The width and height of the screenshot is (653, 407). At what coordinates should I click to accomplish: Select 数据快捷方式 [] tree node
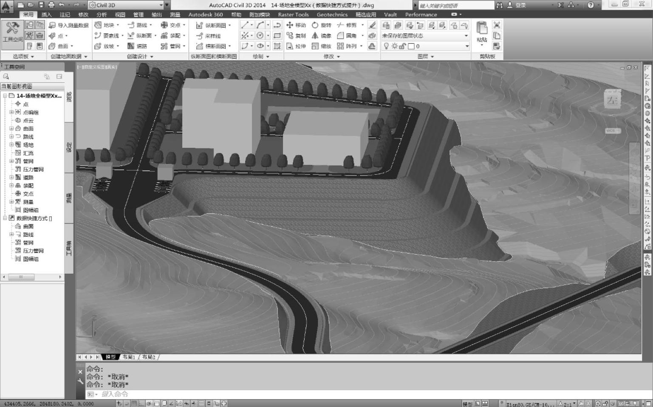[34, 218]
